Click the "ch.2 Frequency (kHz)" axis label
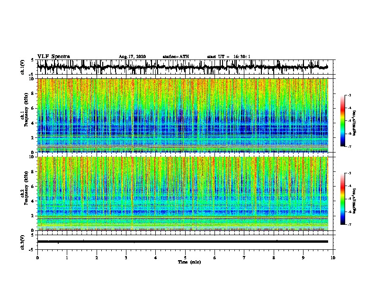The height and width of the screenshot is (289, 375). (24, 188)
